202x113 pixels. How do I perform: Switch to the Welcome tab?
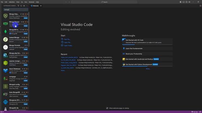coord(36,6)
